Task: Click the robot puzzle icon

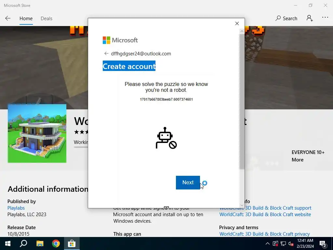Action: point(166,138)
